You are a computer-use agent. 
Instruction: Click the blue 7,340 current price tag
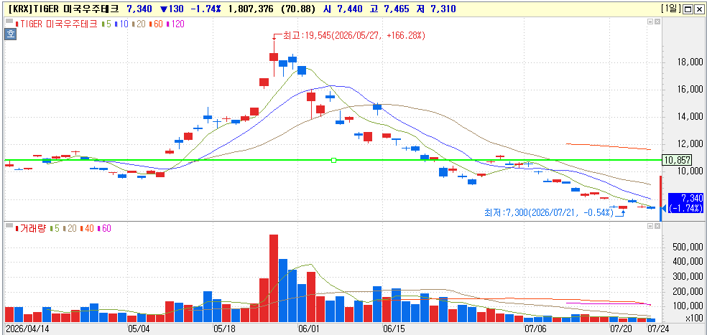[x=685, y=202]
